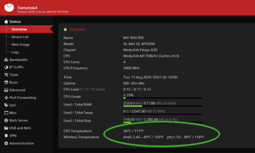This screenshot has width=255, height=153.
Task: Click the QoS tag icon
Action: coord(6,105)
